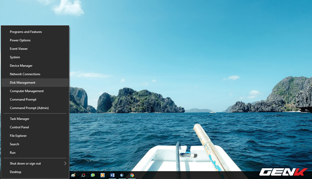Open Power Options from the menu

35,40
